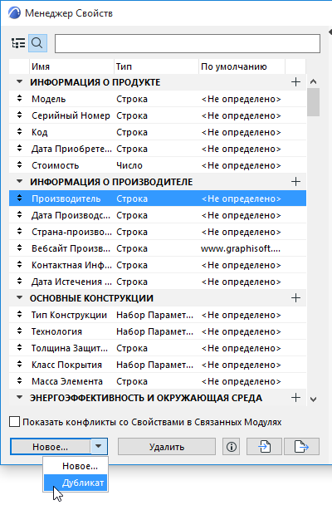Collapse ЭНЕРГОЭФФЕКТИВНОСТЬ И ОКРУЖАЮЩАЯ СРЕДА group
The width and height of the screenshot is (332, 505).
tap(20, 398)
